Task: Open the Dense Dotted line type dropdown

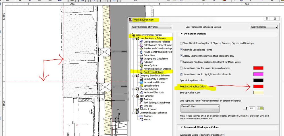Action: (x=200, y=108)
